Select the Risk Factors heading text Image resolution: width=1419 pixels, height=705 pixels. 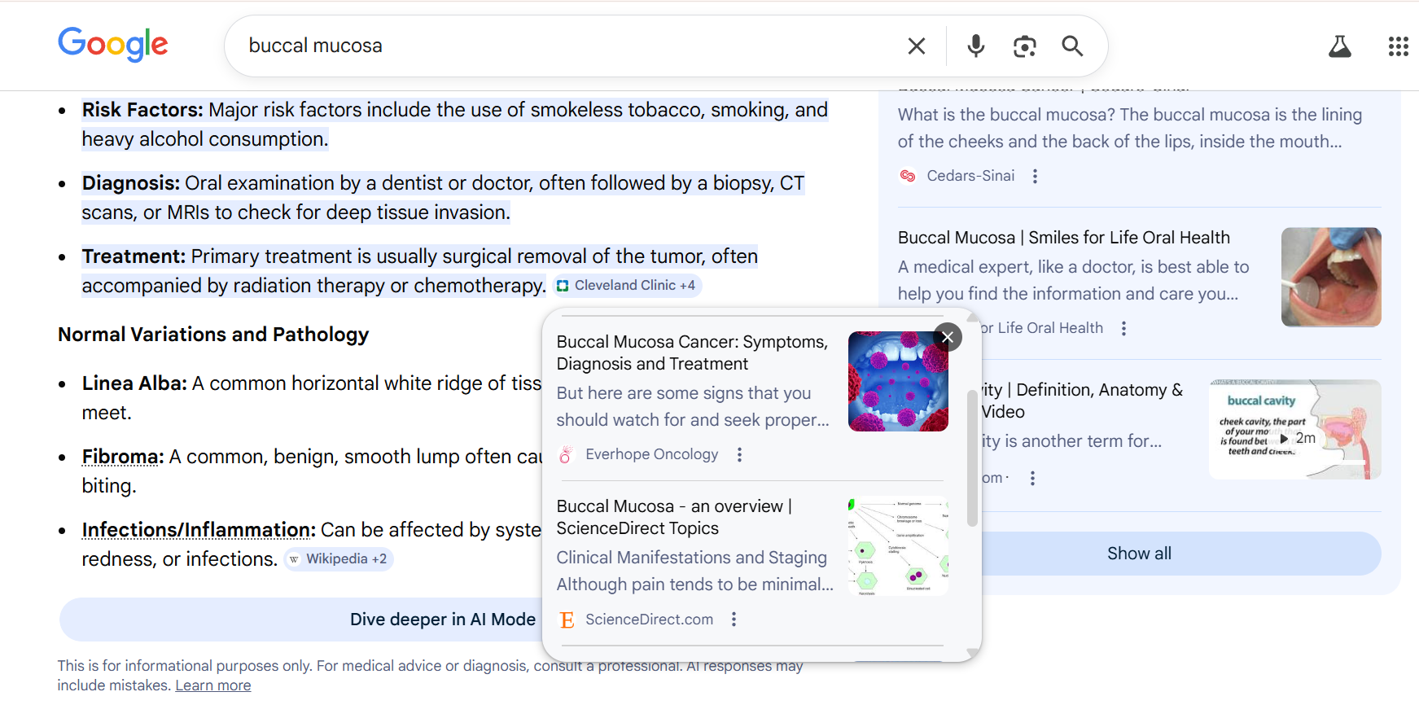(x=142, y=110)
